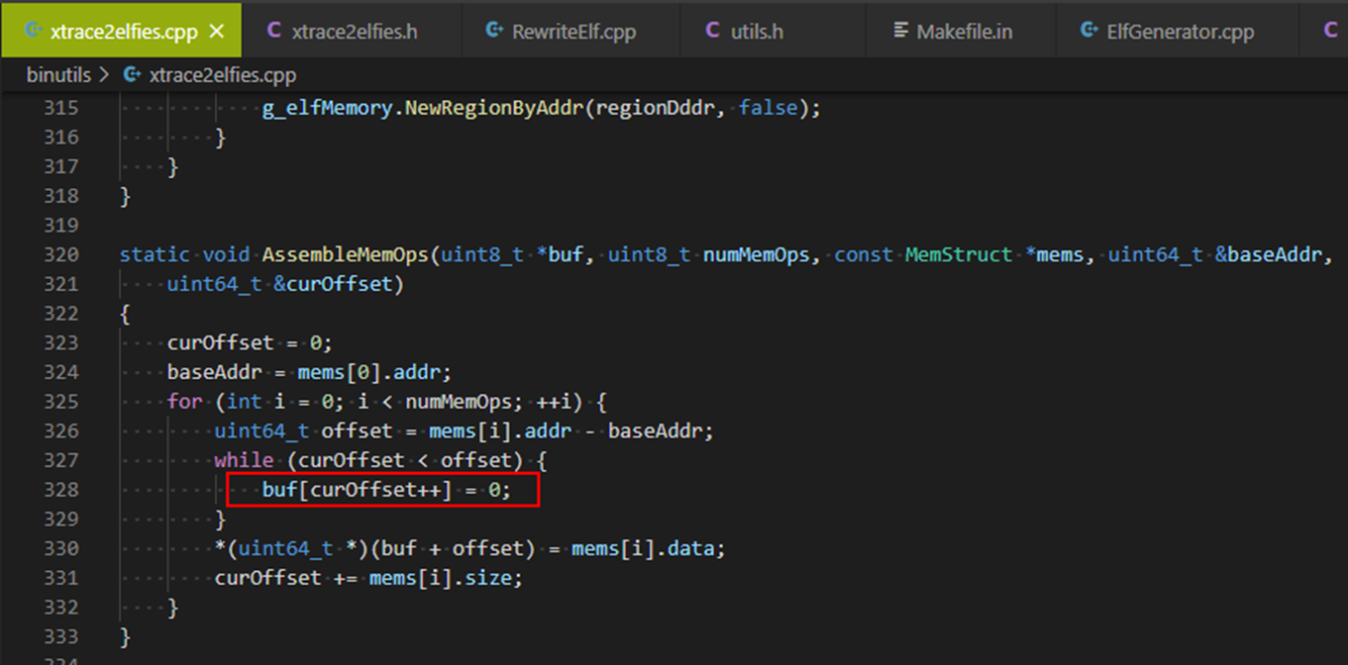Click 'g_elfMemory' on line 315
Screen dimensions: 1348x665
[x=328, y=108]
